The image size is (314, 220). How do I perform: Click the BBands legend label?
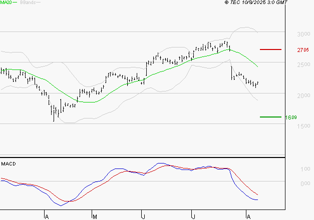point(28,2)
